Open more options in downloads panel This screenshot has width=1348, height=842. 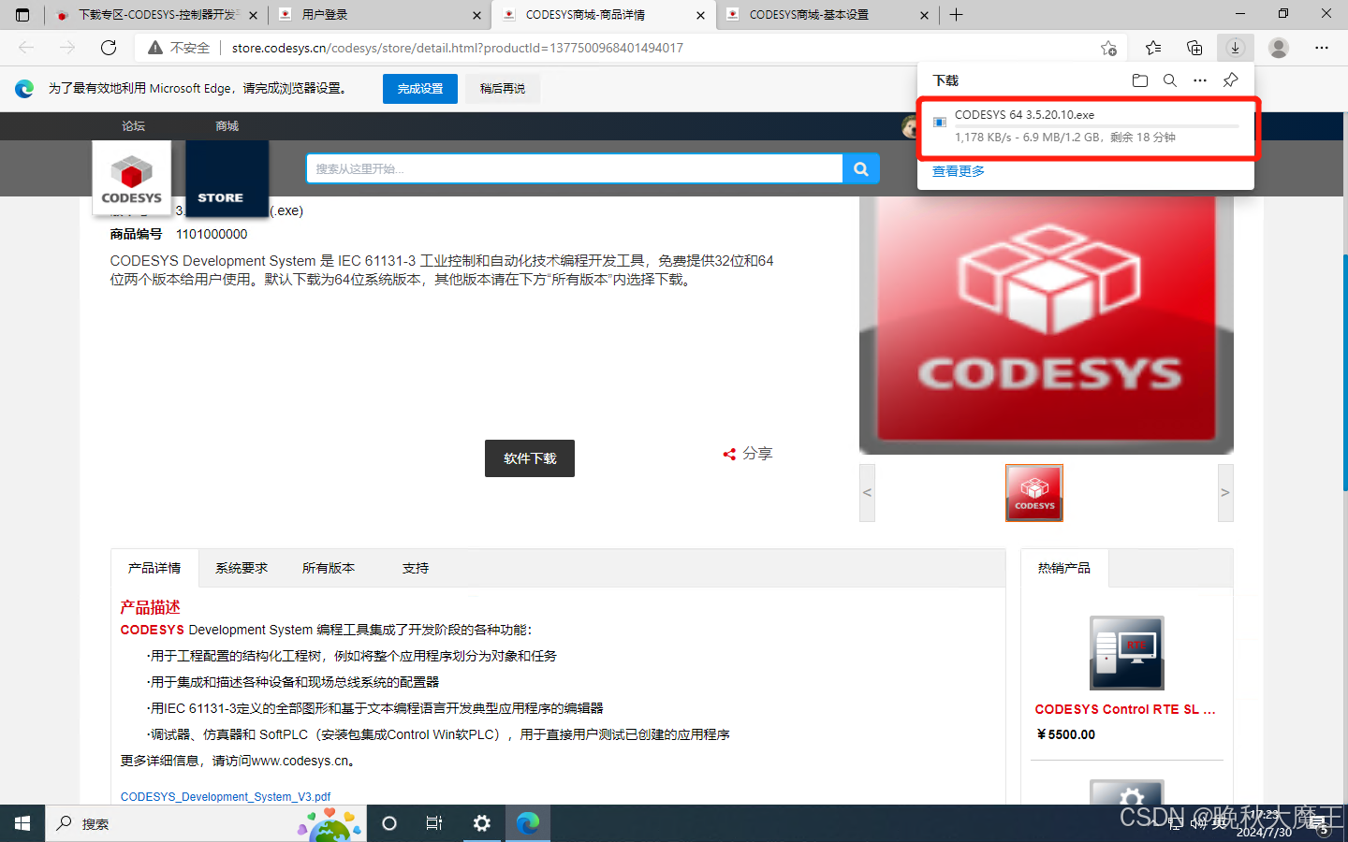pyautogui.click(x=1200, y=80)
